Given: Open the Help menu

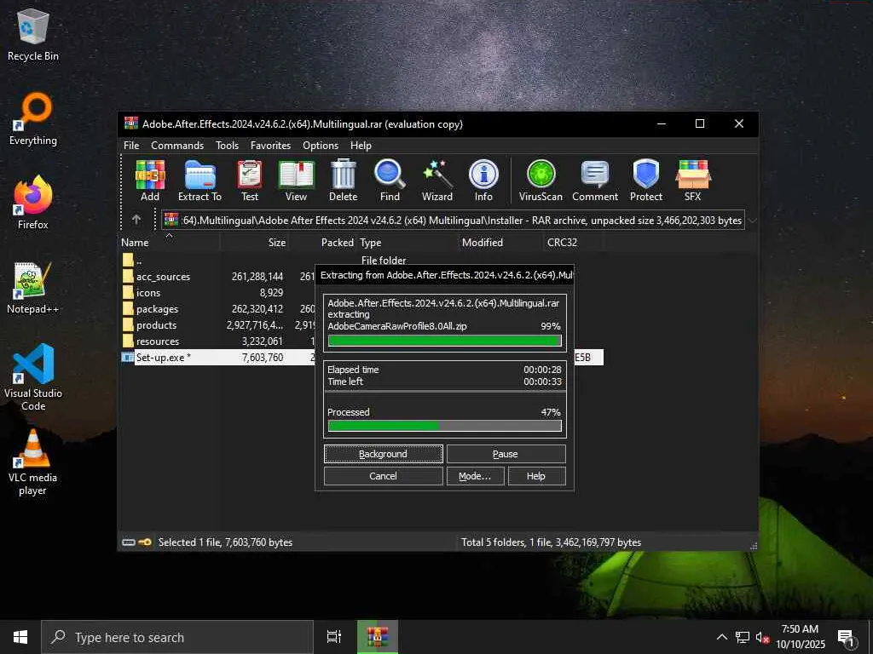Looking at the screenshot, I should (361, 145).
